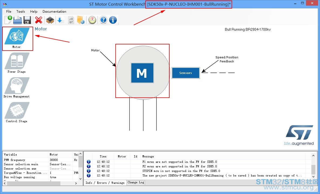This screenshot has height=194, width=320.
Task: Select the Sensor selection main row
Action: tap(40, 164)
